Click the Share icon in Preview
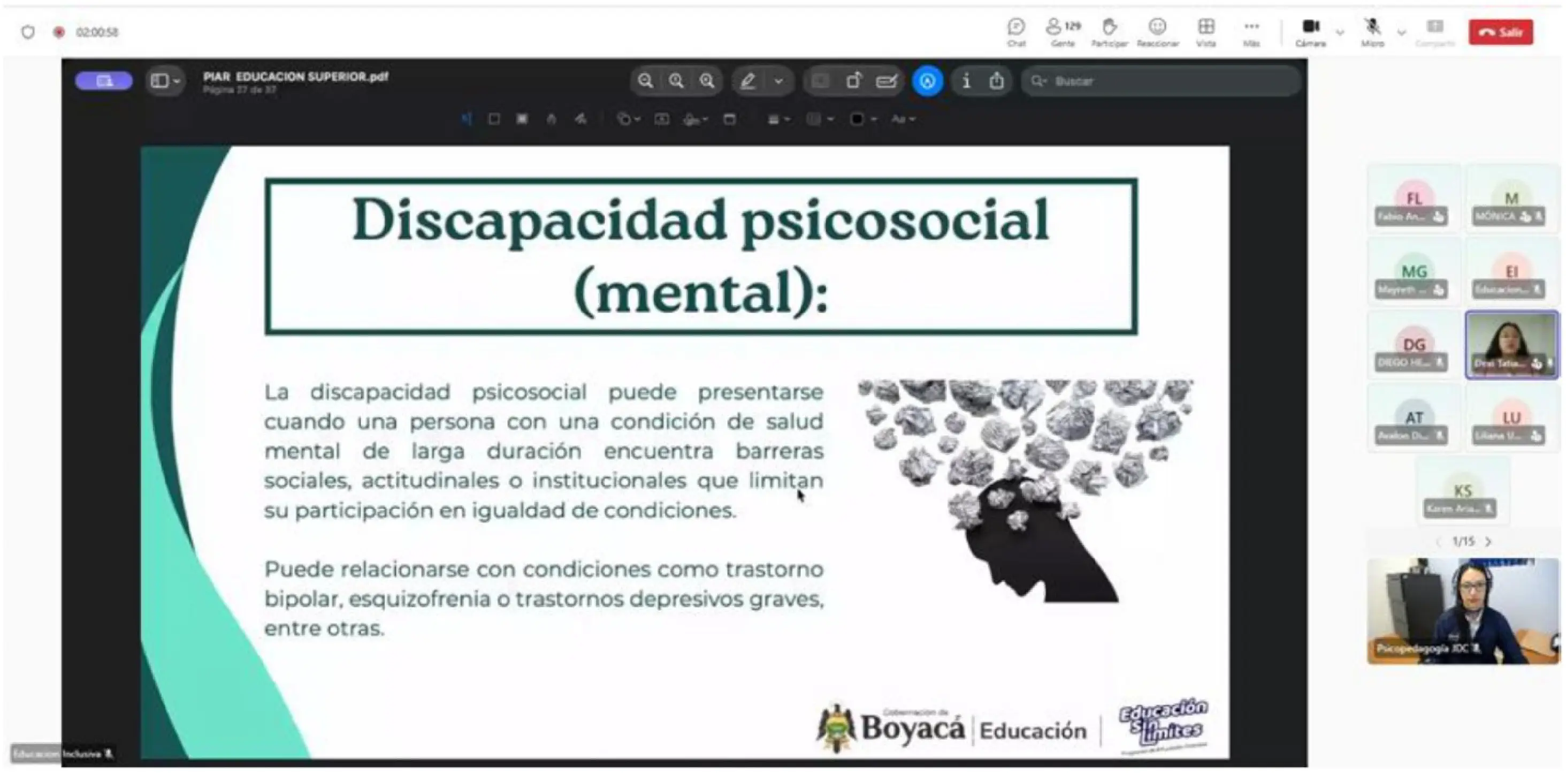This screenshot has width=1566, height=781. (x=996, y=81)
